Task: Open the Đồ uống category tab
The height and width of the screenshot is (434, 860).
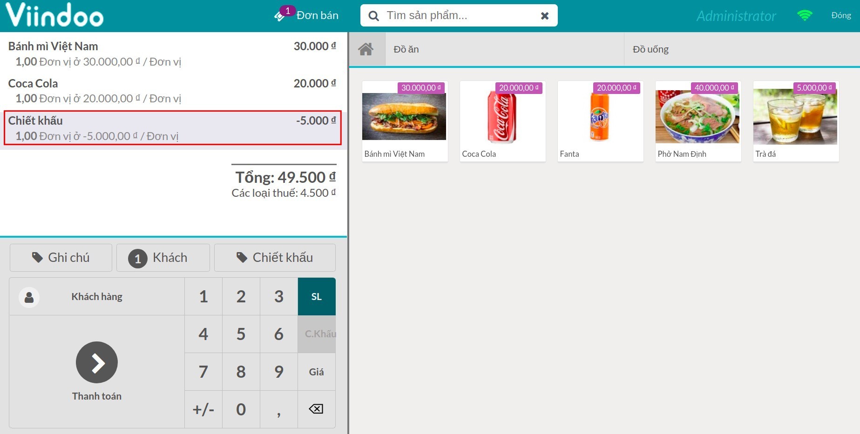Action: (x=742, y=49)
